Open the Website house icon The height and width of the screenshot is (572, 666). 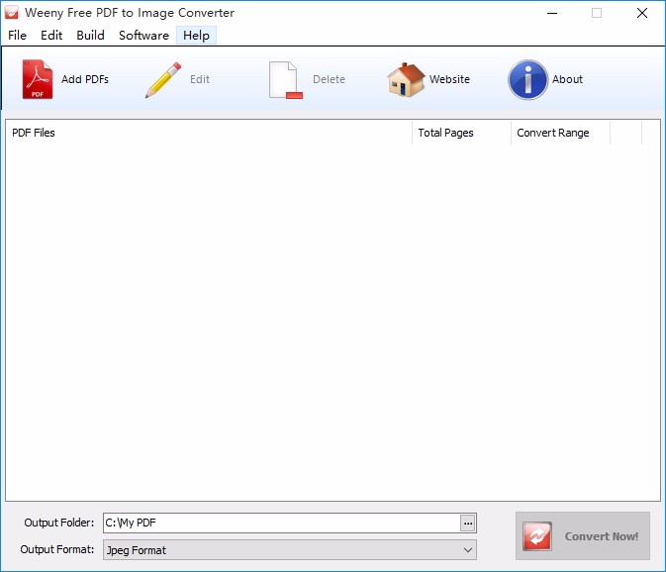point(406,79)
